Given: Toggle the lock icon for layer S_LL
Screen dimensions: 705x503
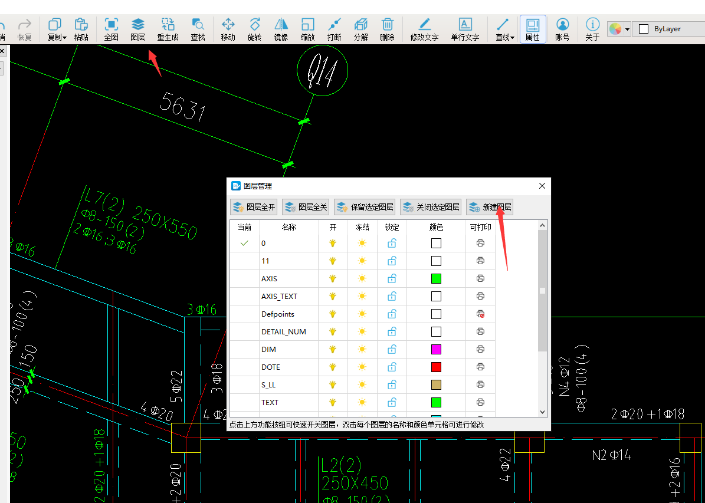Looking at the screenshot, I should pyautogui.click(x=392, y=385).
